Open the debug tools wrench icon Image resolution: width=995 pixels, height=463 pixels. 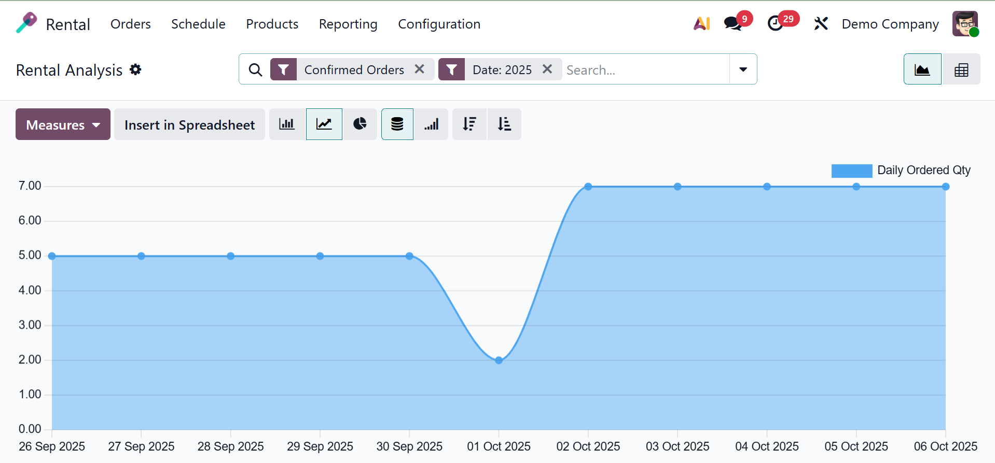point(821,24)
